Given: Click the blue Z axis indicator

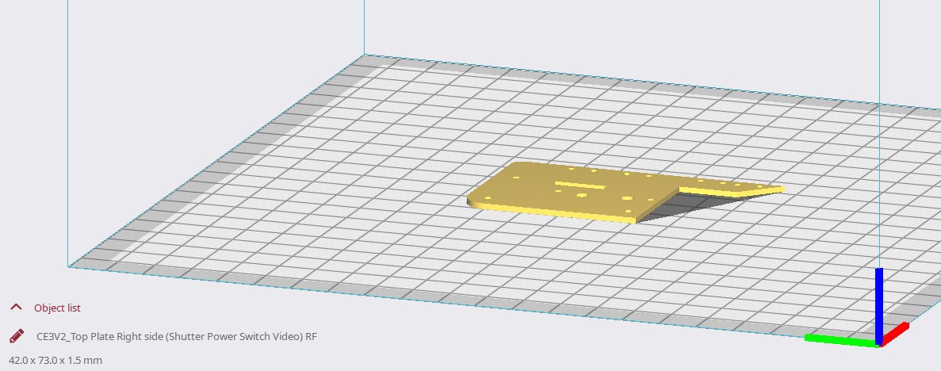Looking at the screenshot, I should (x=878, y=301).
